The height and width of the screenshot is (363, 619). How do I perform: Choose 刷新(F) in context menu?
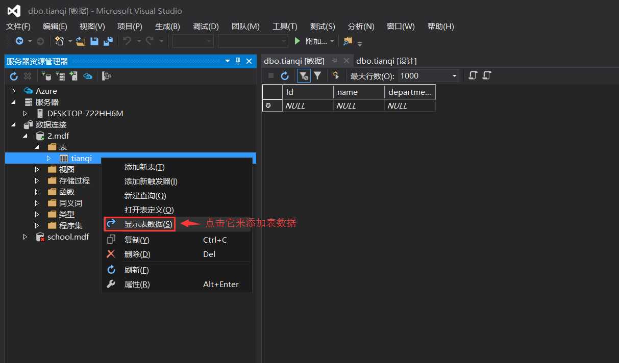click(x=177, y=270)
